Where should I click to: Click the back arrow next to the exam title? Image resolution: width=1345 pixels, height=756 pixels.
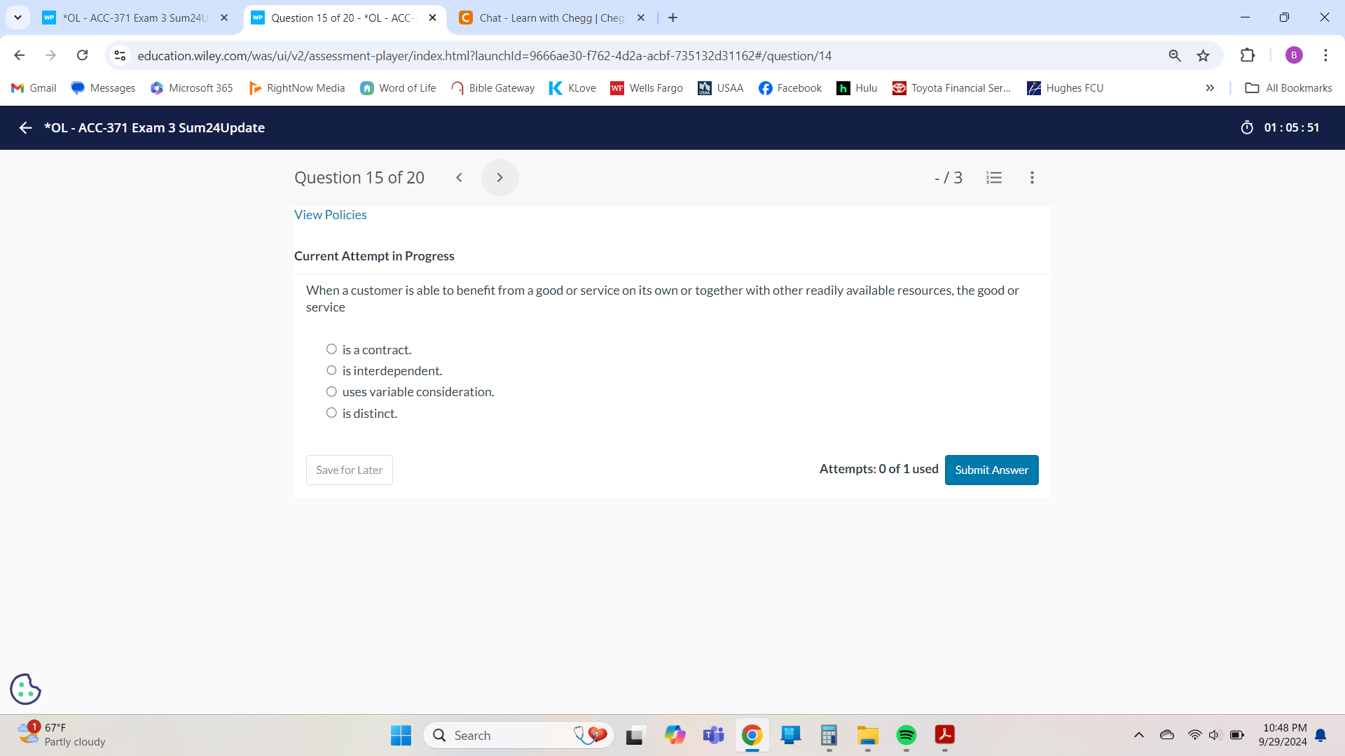tap(25, 127)
